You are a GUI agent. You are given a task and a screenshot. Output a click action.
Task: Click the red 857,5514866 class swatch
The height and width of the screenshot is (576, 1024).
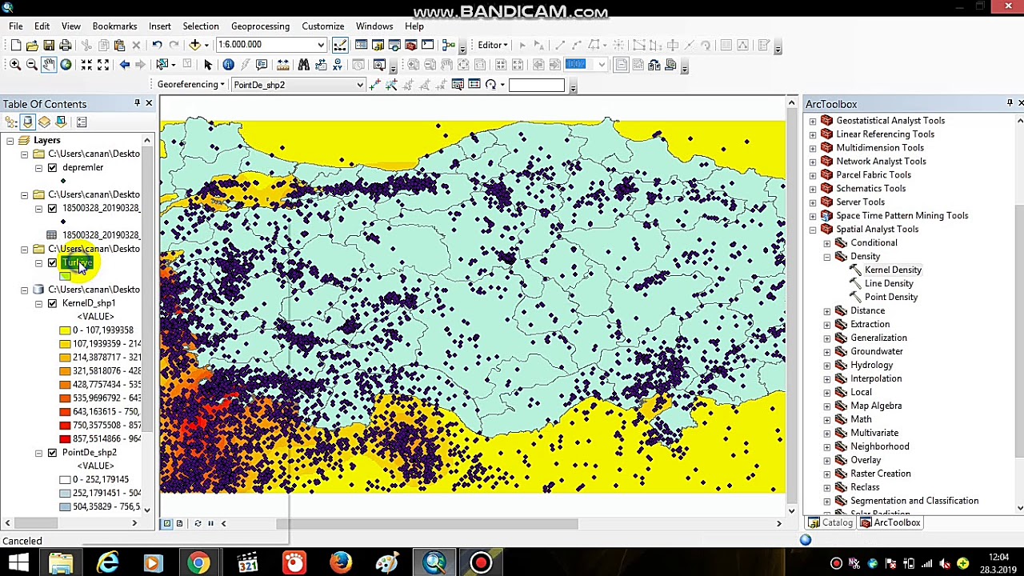(x=65, y=439)
